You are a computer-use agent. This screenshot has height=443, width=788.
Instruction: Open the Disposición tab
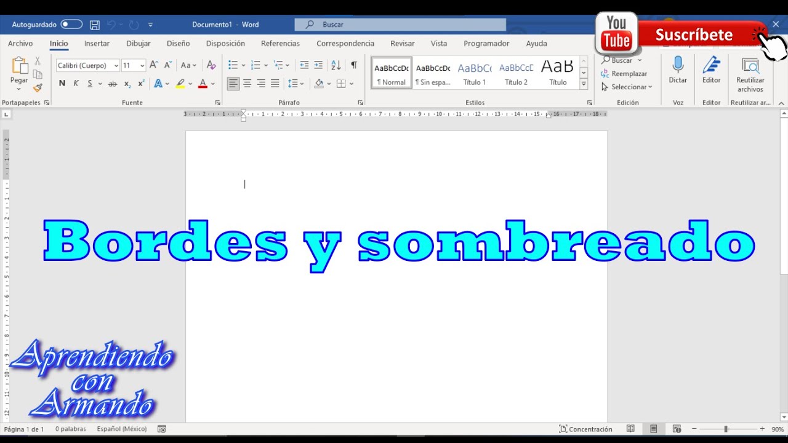pyautogui.click(x=225, y=44)
